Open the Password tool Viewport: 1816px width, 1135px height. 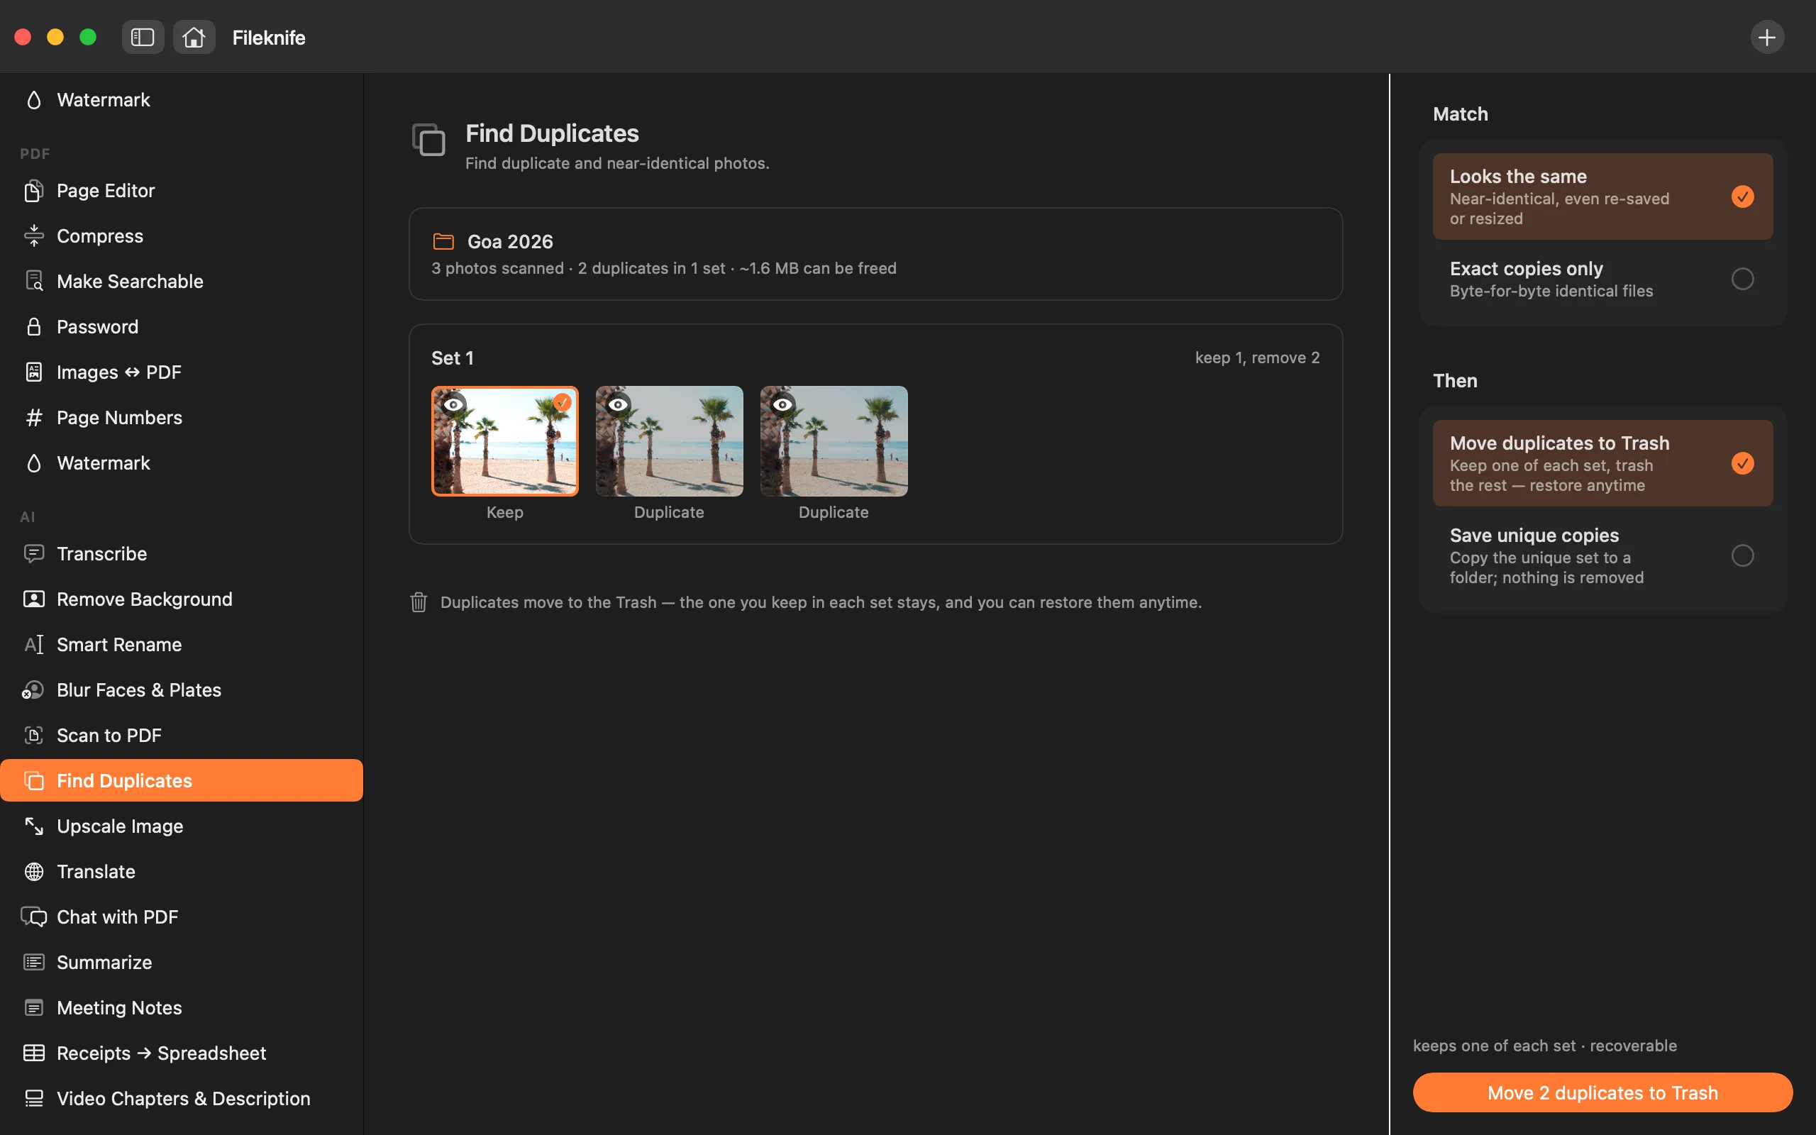[x=182, y=326]
